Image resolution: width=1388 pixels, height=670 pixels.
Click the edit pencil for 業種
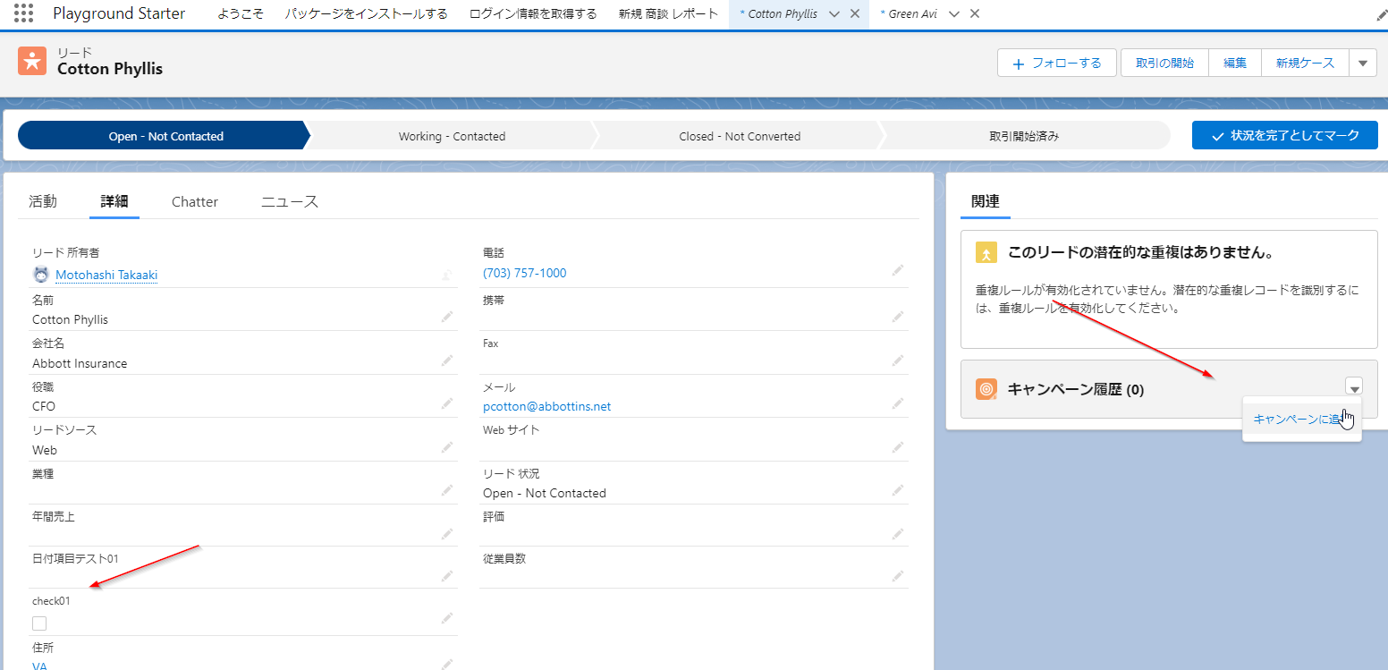446,490
